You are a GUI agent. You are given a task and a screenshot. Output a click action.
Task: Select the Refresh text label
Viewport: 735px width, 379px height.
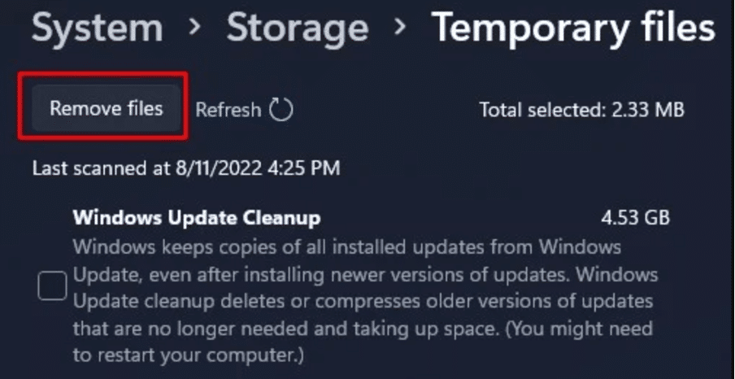pos(228,110)
